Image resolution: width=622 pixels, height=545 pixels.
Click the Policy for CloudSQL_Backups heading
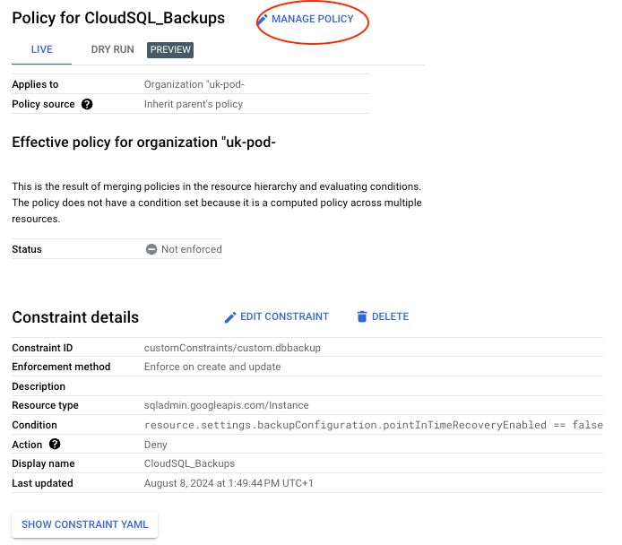118,18
